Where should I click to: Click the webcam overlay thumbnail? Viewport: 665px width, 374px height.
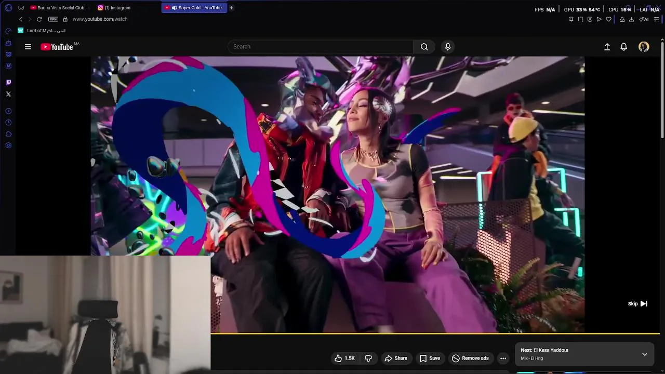[105, 315]
